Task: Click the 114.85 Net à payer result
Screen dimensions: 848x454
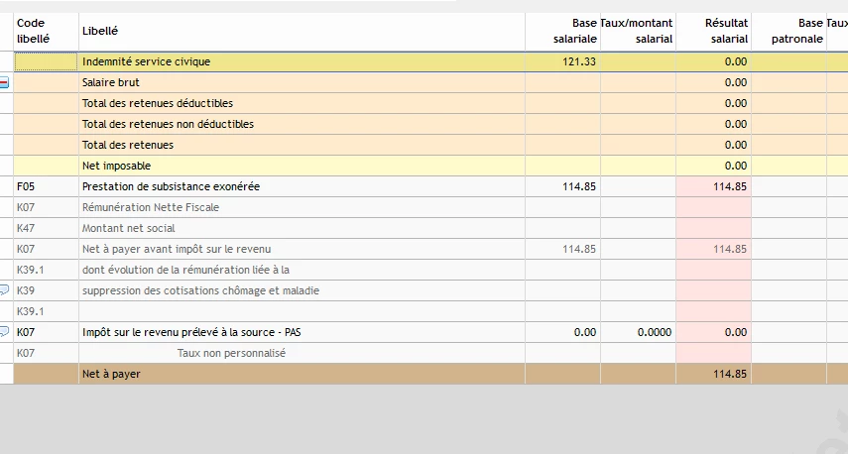Action: point(713,374)
